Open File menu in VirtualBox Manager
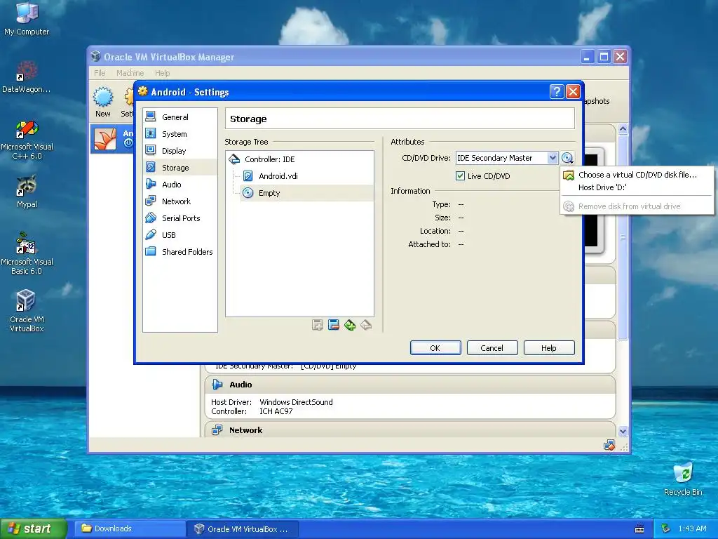This screenshot has height=539, width=718. [x=100, y=73]
